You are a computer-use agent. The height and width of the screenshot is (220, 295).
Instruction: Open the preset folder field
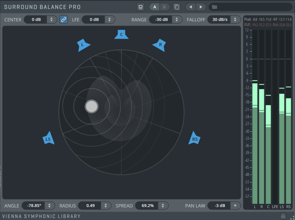click(x=250, y=7)
